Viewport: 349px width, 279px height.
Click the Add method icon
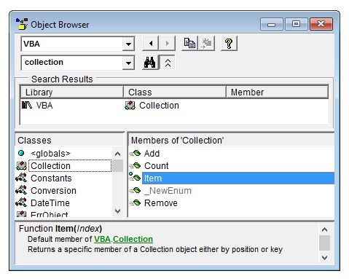pos(135,154)
